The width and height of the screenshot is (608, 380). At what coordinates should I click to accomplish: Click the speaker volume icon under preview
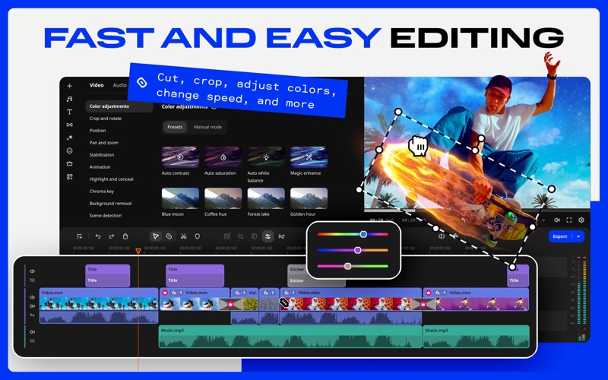557,220
